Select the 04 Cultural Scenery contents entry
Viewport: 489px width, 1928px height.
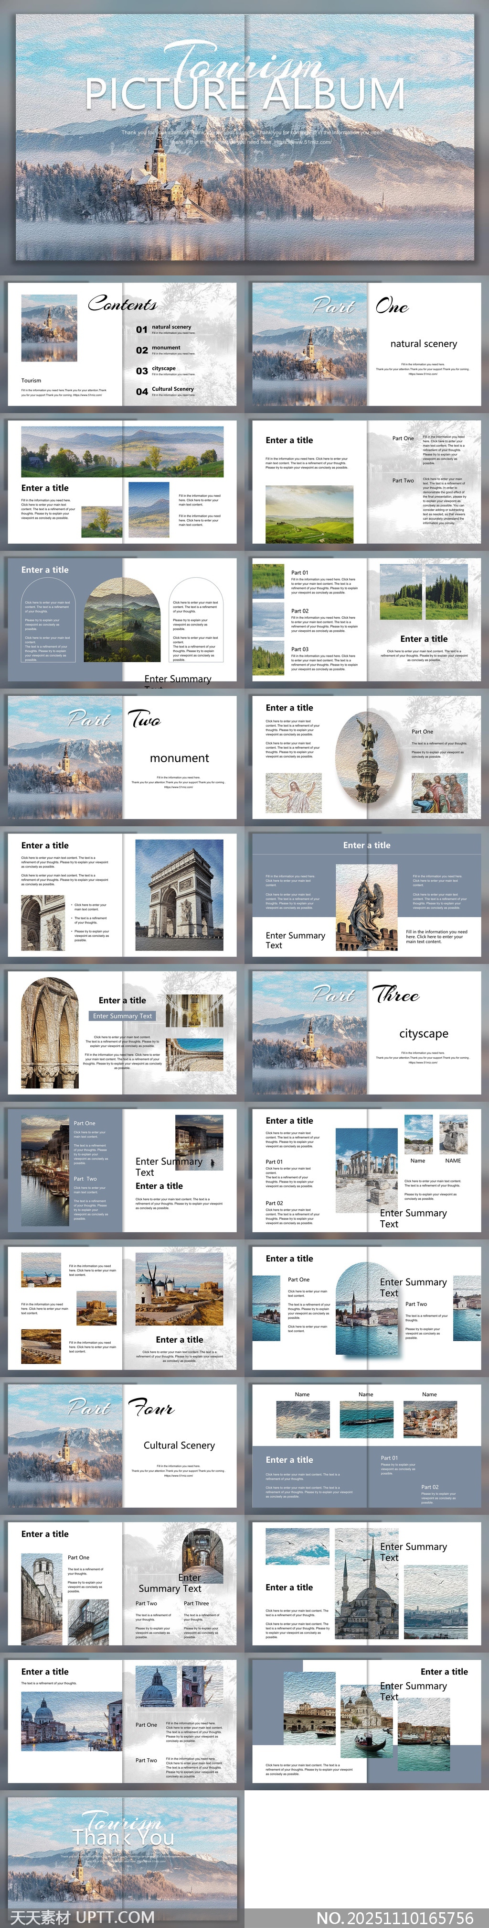[x=172, y=389]
